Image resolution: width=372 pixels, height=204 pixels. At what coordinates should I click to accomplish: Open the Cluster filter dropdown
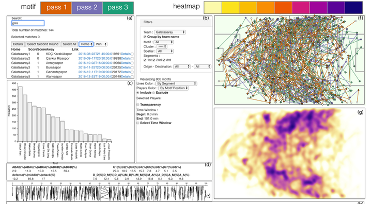[162, 46]
